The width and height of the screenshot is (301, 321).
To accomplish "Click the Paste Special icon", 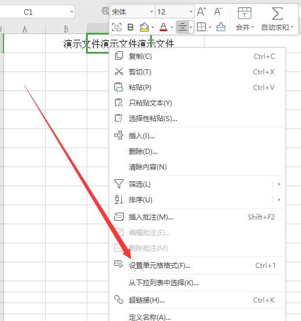I will (x=119, y=118).
